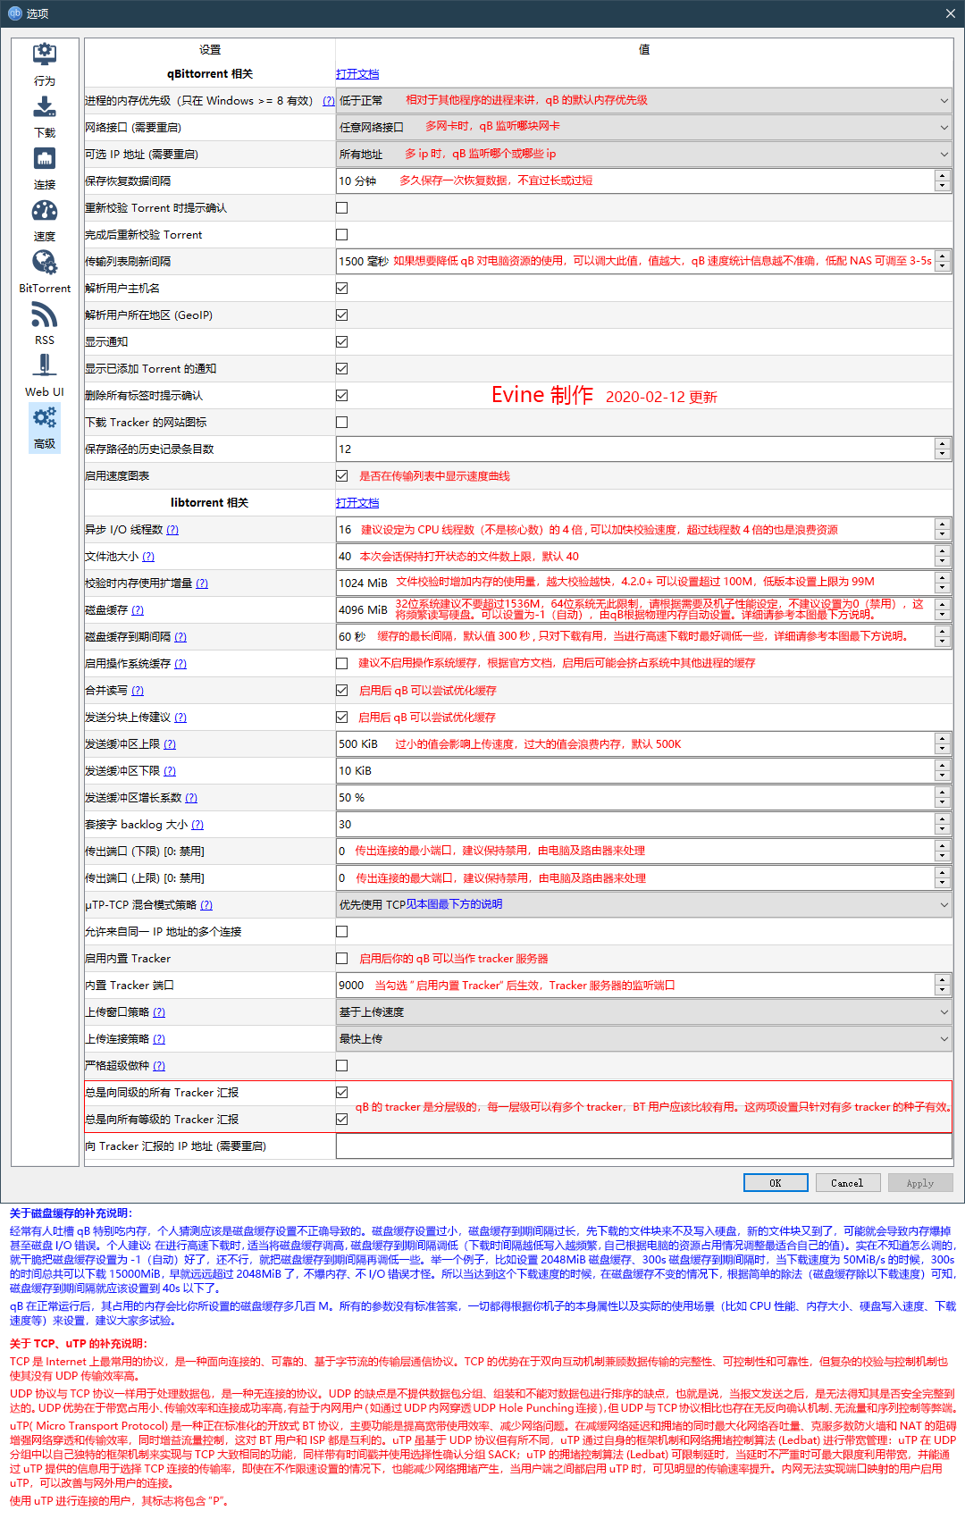Click the OK button
This screenshot has height=1519, width=965.
776,1183
